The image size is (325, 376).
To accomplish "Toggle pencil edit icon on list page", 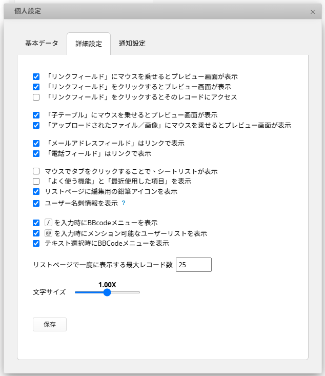I will click(36, 192).
